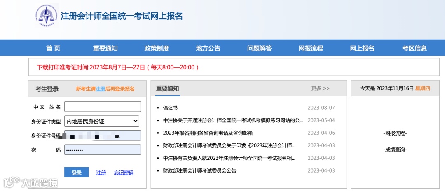Screen dimensions: 445x191
Task: Open the 倡议书 notice
Action: [x=170, y=108]
